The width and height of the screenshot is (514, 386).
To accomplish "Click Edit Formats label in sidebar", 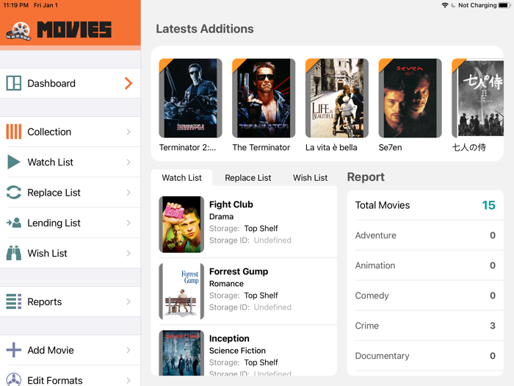I will (55, 380).
